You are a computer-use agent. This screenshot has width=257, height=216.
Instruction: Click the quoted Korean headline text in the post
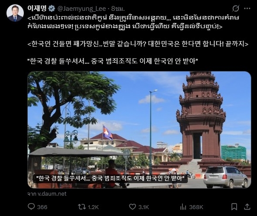pos(112,61)
